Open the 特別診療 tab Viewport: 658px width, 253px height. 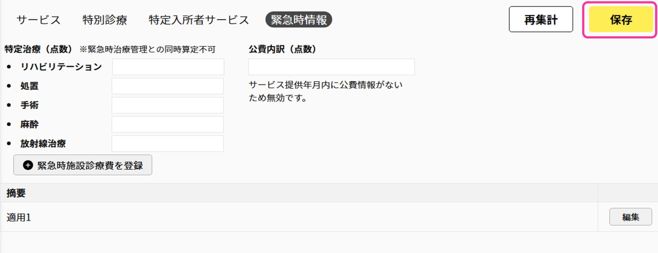[x=105, y=20]
